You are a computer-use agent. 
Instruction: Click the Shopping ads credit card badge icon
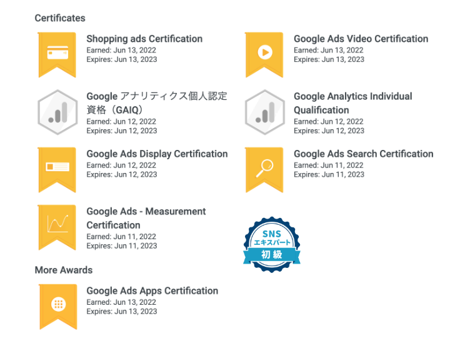point(57,55)
